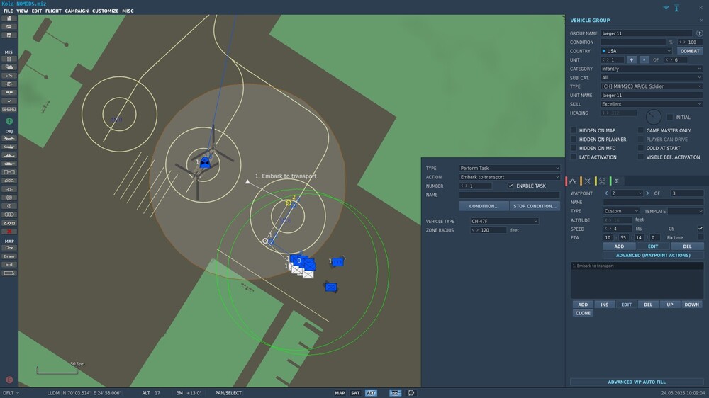Select the helicopter group tool
709x398 pixels.
9,147
